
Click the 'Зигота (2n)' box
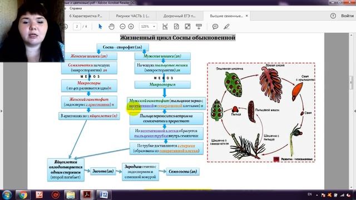[103, 171]
